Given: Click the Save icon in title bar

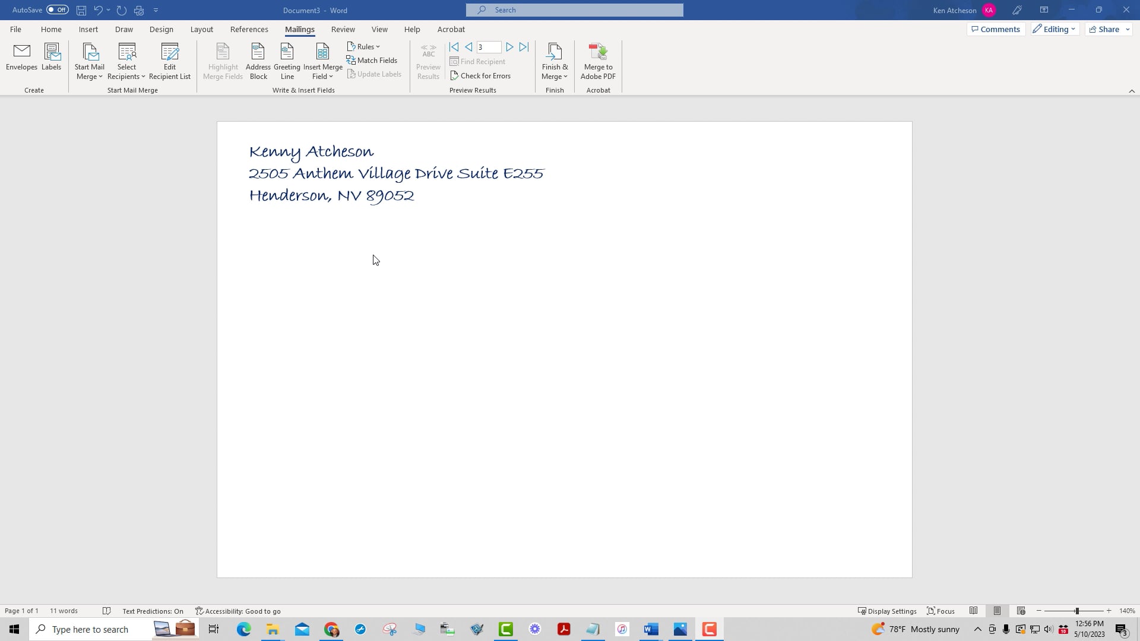Looking at the screenshot, I should point(81,10).
